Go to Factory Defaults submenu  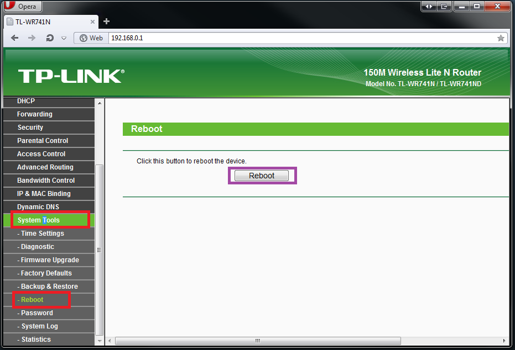tap(49, 273)
